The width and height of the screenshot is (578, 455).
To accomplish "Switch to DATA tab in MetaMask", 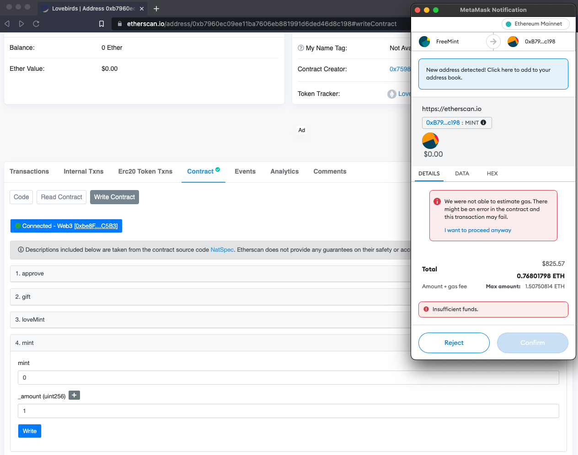I will (462, 174).
